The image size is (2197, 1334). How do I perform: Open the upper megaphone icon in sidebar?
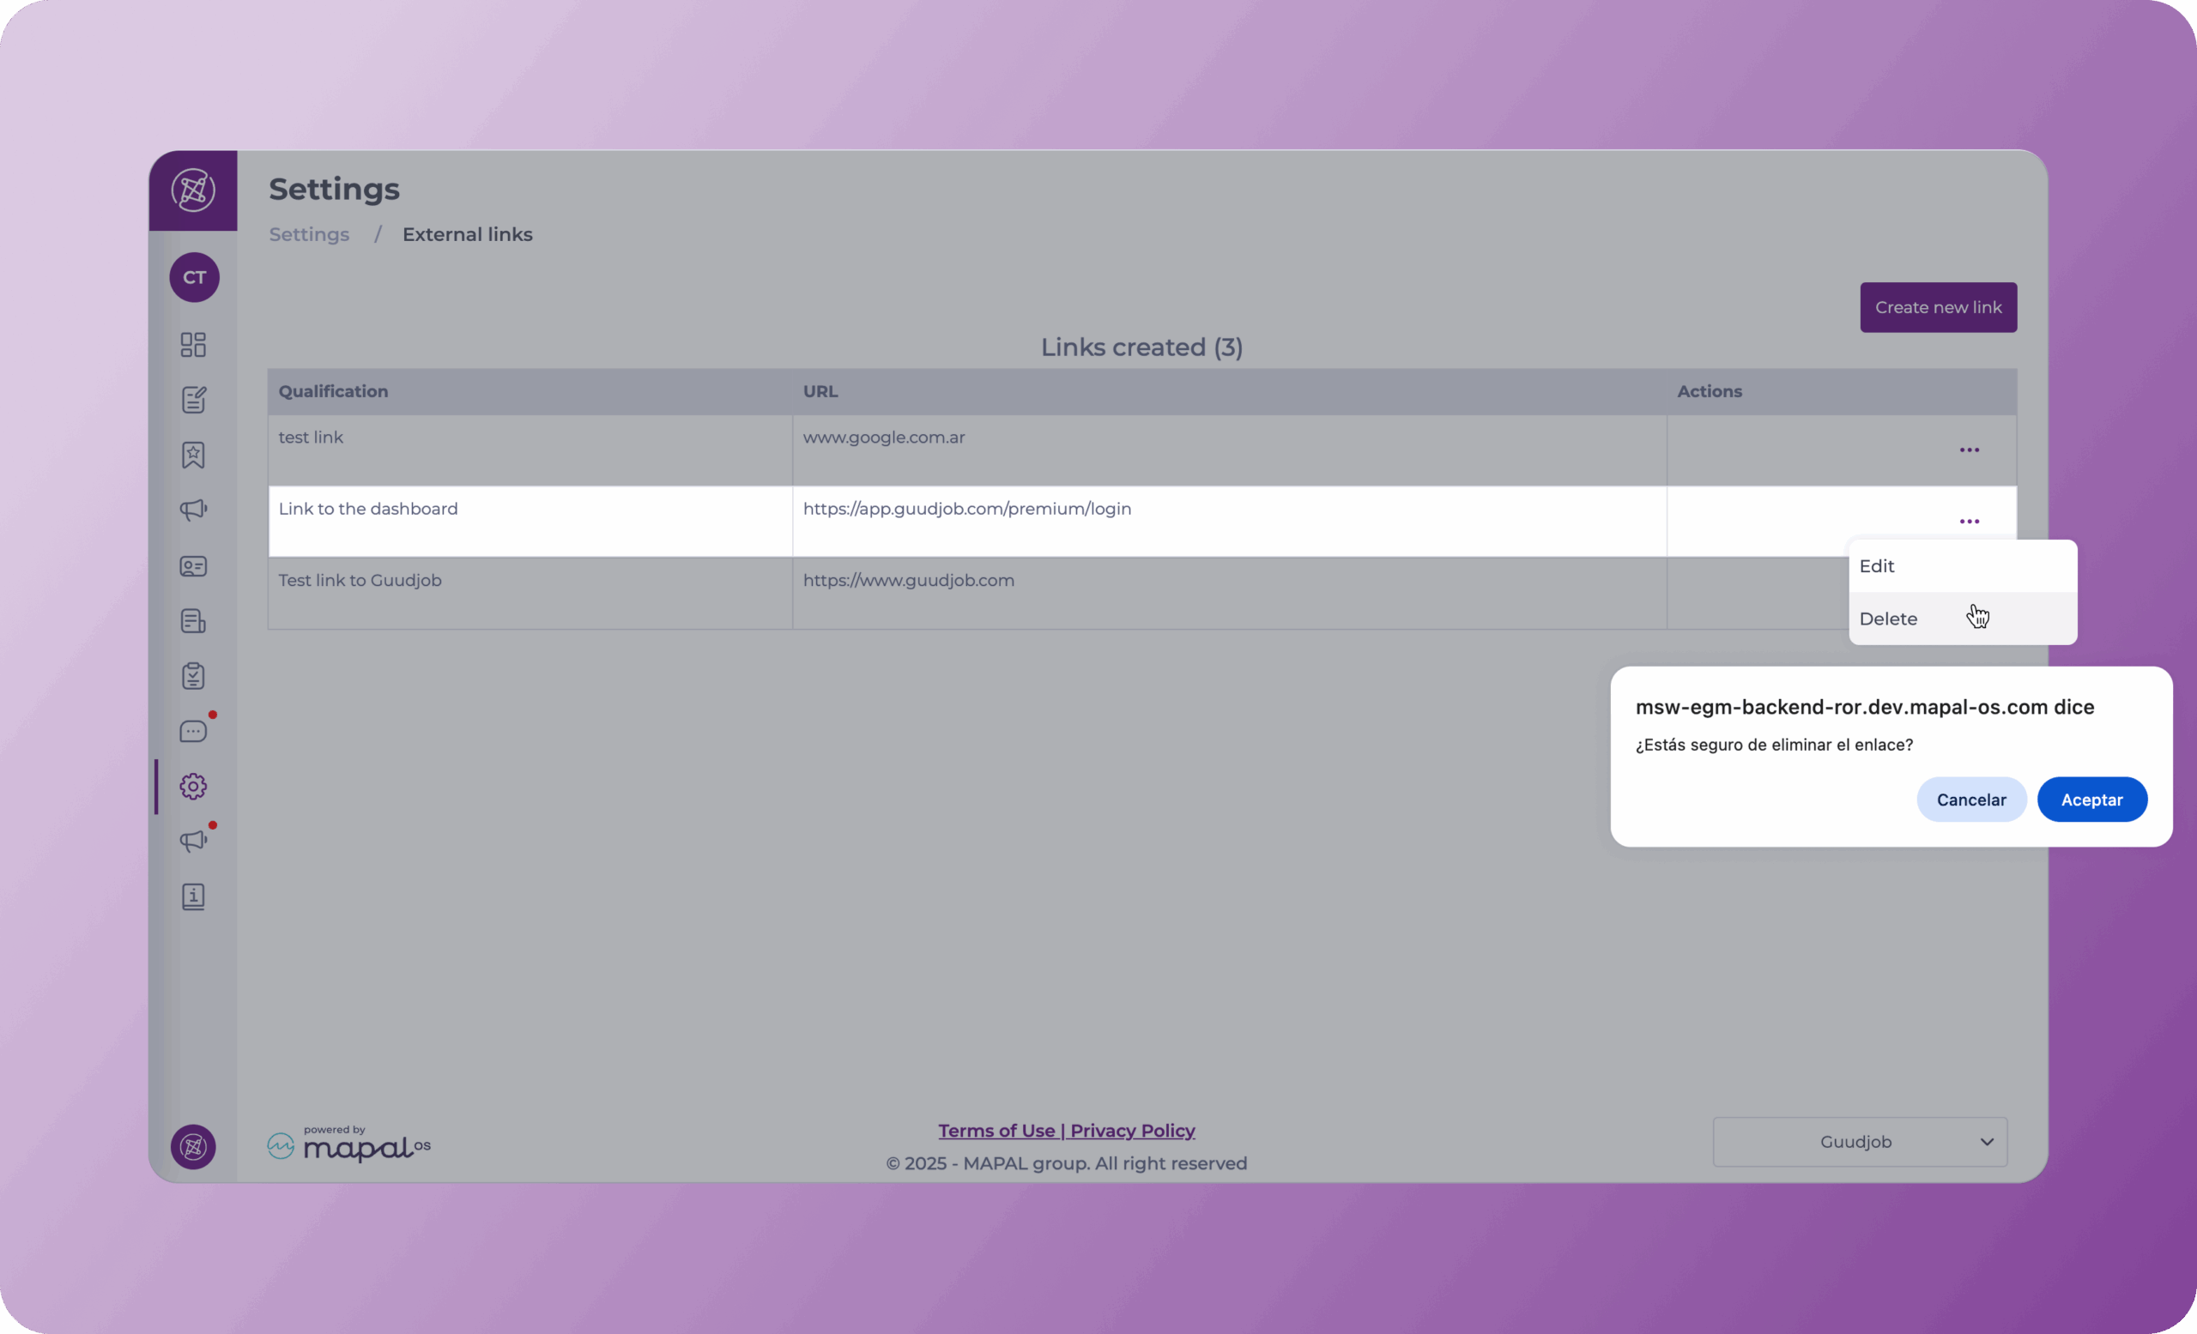click(x=193, y=510)
